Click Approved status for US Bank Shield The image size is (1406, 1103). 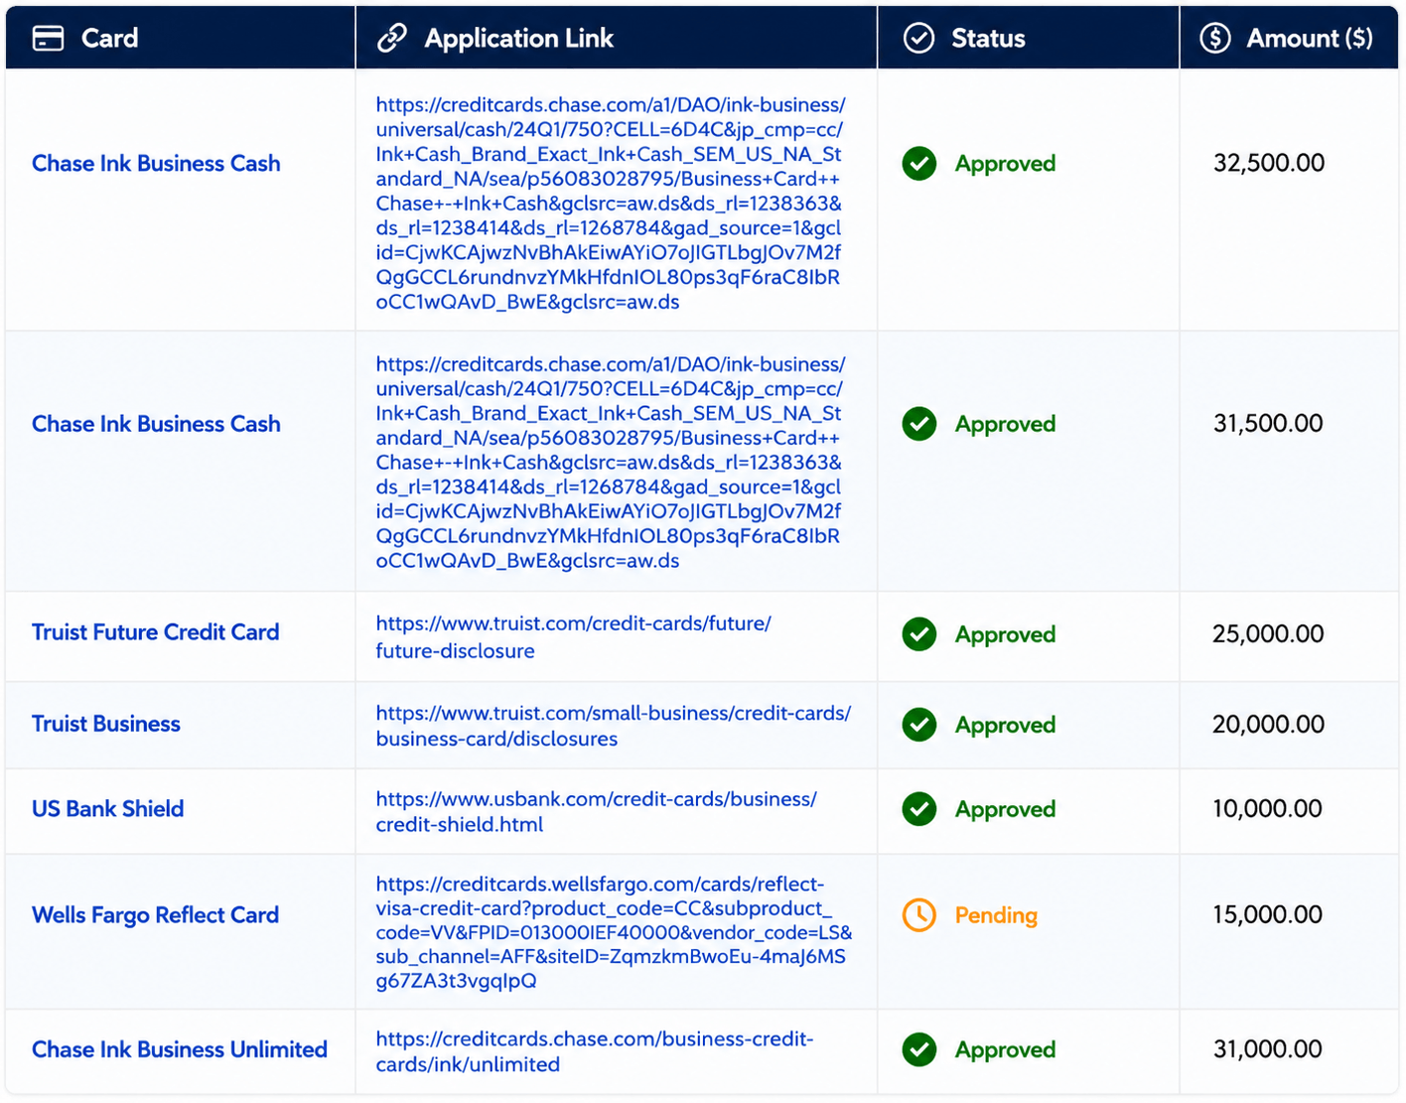pyautogui.click(x=1005, y=809)
